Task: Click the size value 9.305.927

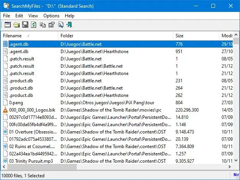Action: pos(185,161)
